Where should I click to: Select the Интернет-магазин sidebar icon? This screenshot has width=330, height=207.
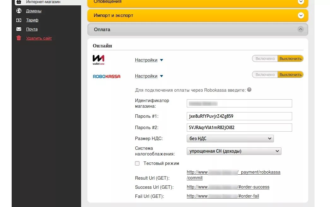click(19, 2)
